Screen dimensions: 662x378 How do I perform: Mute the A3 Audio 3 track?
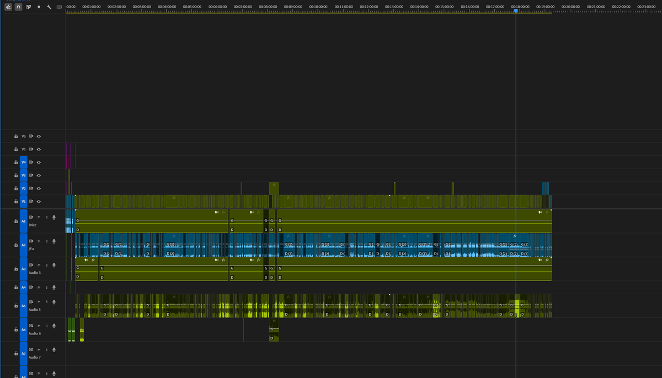click(x=39, y=265)
